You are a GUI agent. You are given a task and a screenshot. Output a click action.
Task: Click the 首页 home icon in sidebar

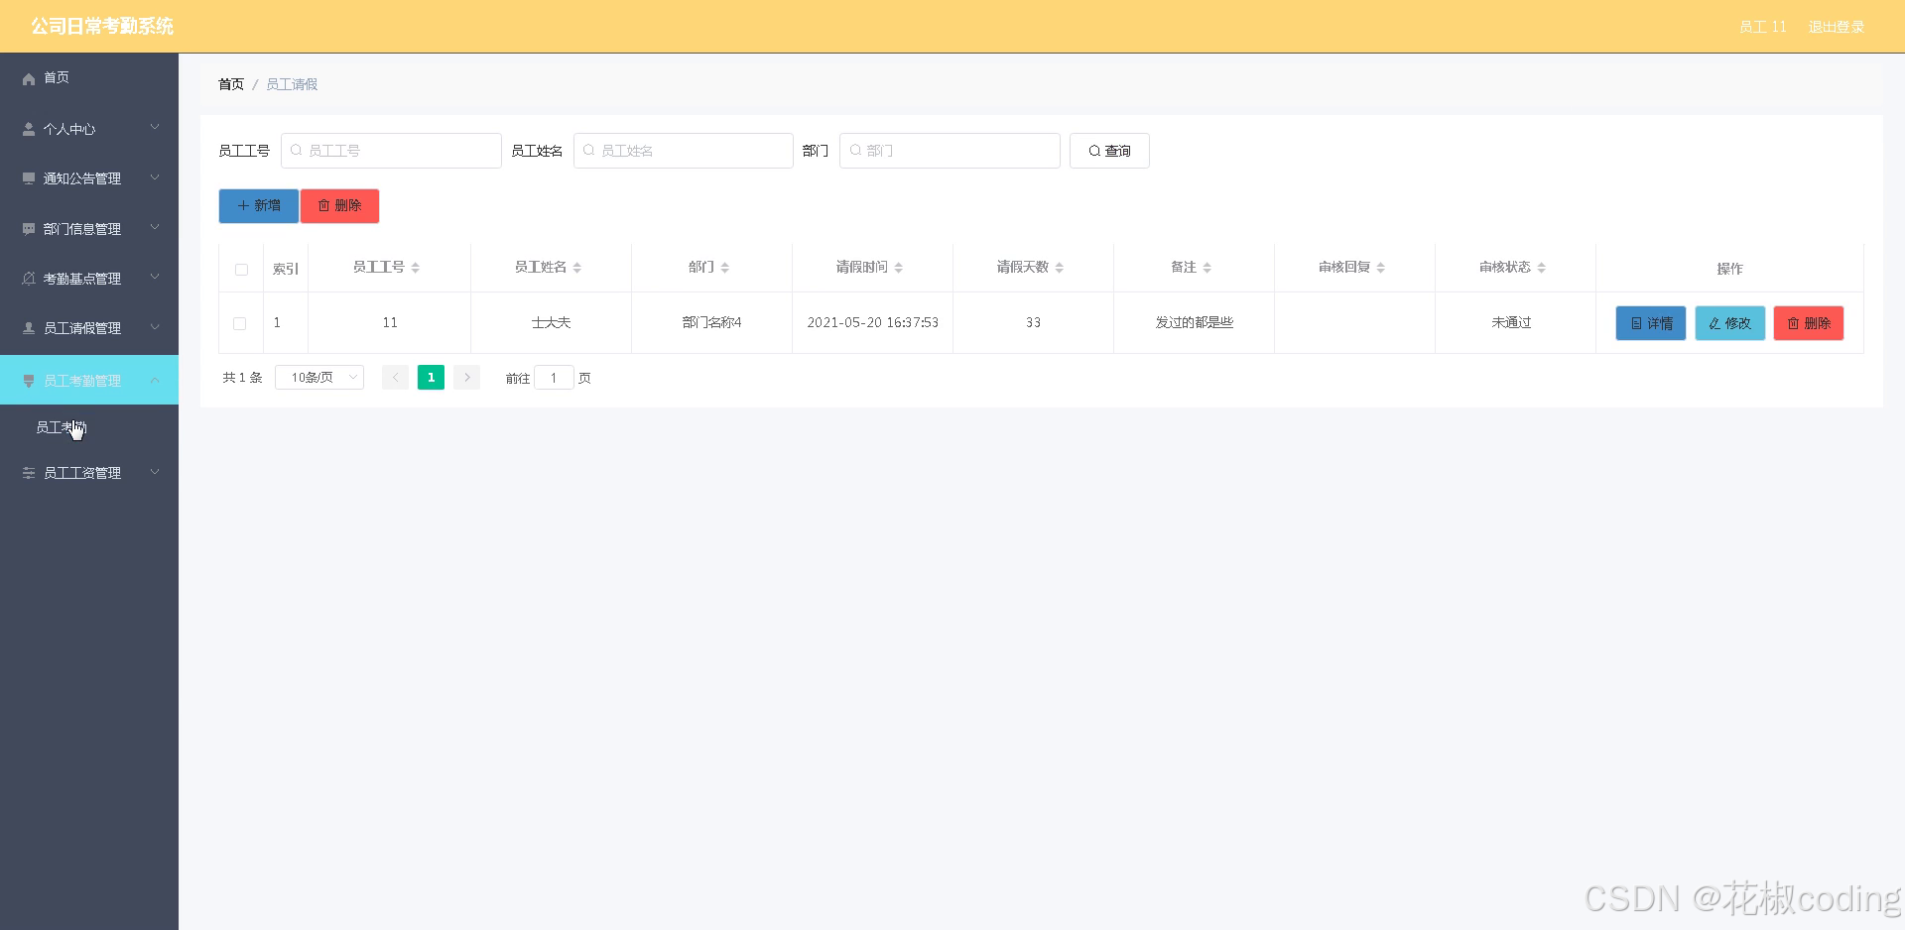28,78
